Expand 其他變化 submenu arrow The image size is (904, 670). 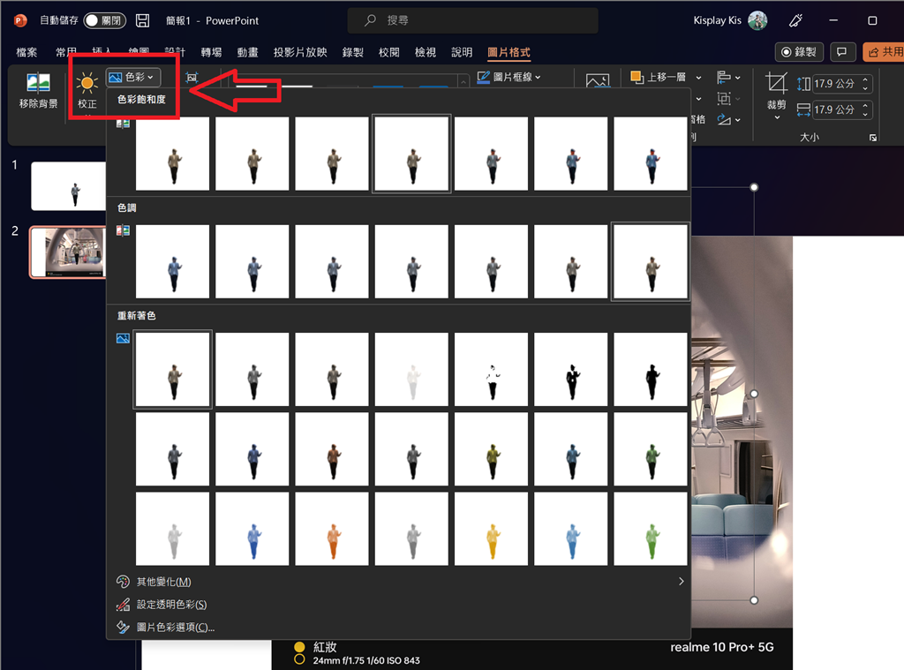[x=681, y=581]
